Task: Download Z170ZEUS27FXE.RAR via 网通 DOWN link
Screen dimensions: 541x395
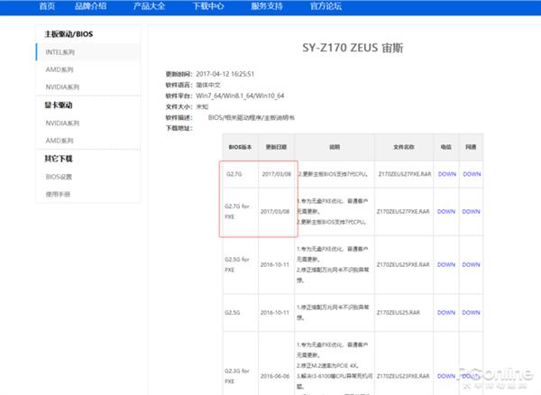Action: (x=472, y=212)
